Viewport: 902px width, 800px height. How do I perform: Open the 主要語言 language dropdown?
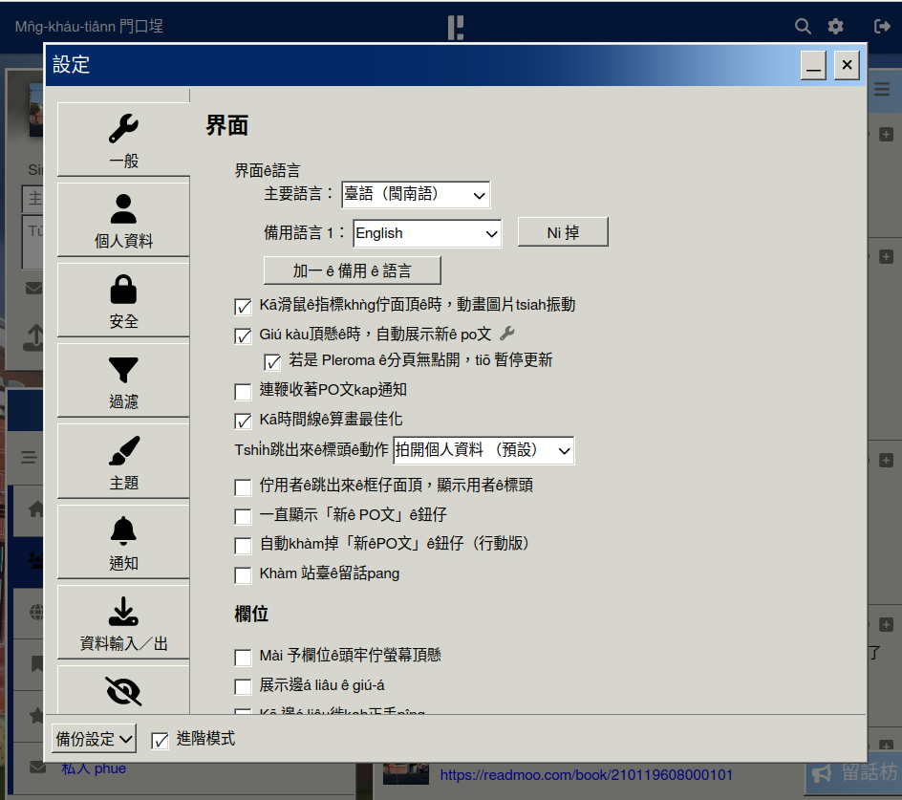(416, 195)
